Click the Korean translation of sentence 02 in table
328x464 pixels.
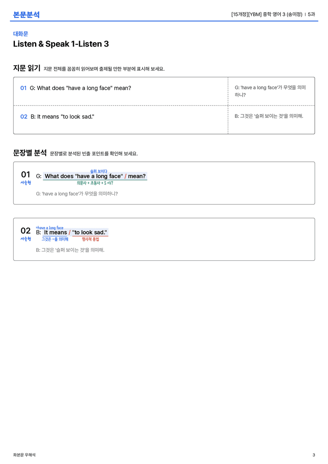point(269,116)
